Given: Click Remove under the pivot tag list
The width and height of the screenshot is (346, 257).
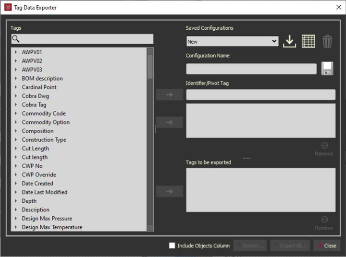Looking at the screenshot, I should click(324, 149).
